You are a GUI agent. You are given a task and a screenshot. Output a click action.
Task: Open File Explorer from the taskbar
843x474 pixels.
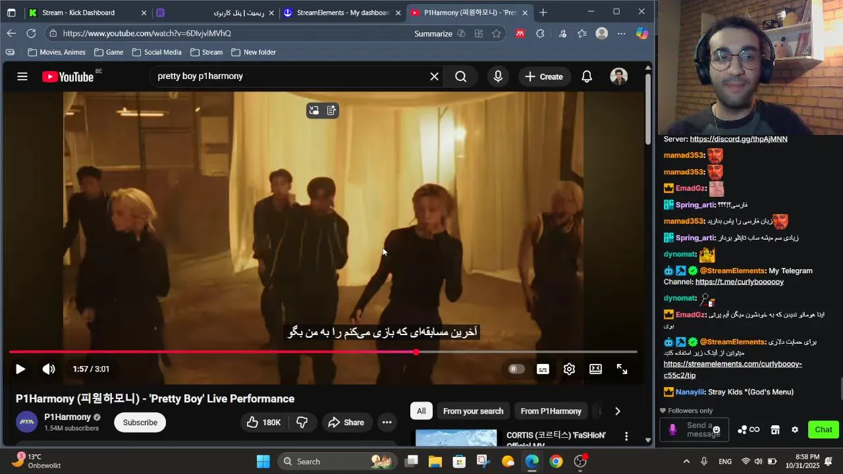click(435, 461)
